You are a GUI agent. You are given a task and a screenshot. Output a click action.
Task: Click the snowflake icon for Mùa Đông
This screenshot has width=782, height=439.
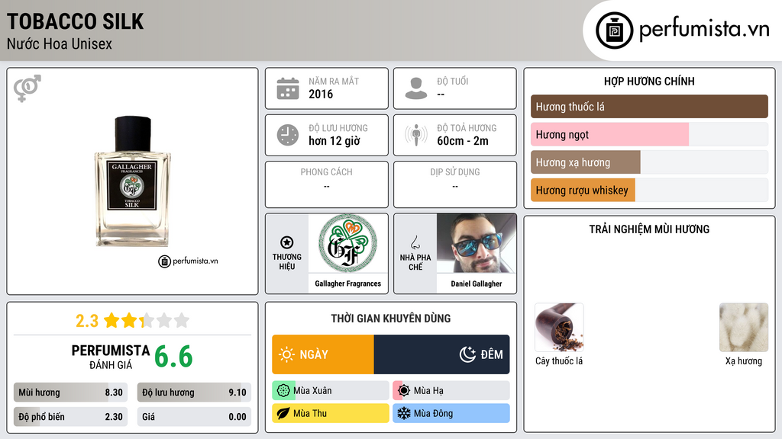(404, 413)
